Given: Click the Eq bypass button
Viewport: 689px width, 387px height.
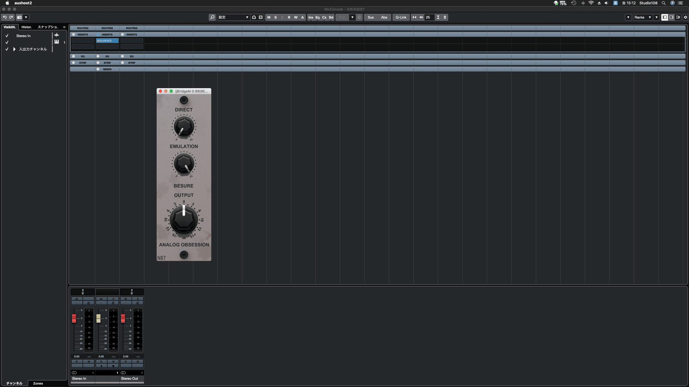Looking at the screenshot, I should (318, 17).
